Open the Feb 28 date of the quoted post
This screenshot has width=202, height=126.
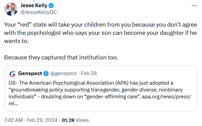pyautogui.click(x=89, y=73)
